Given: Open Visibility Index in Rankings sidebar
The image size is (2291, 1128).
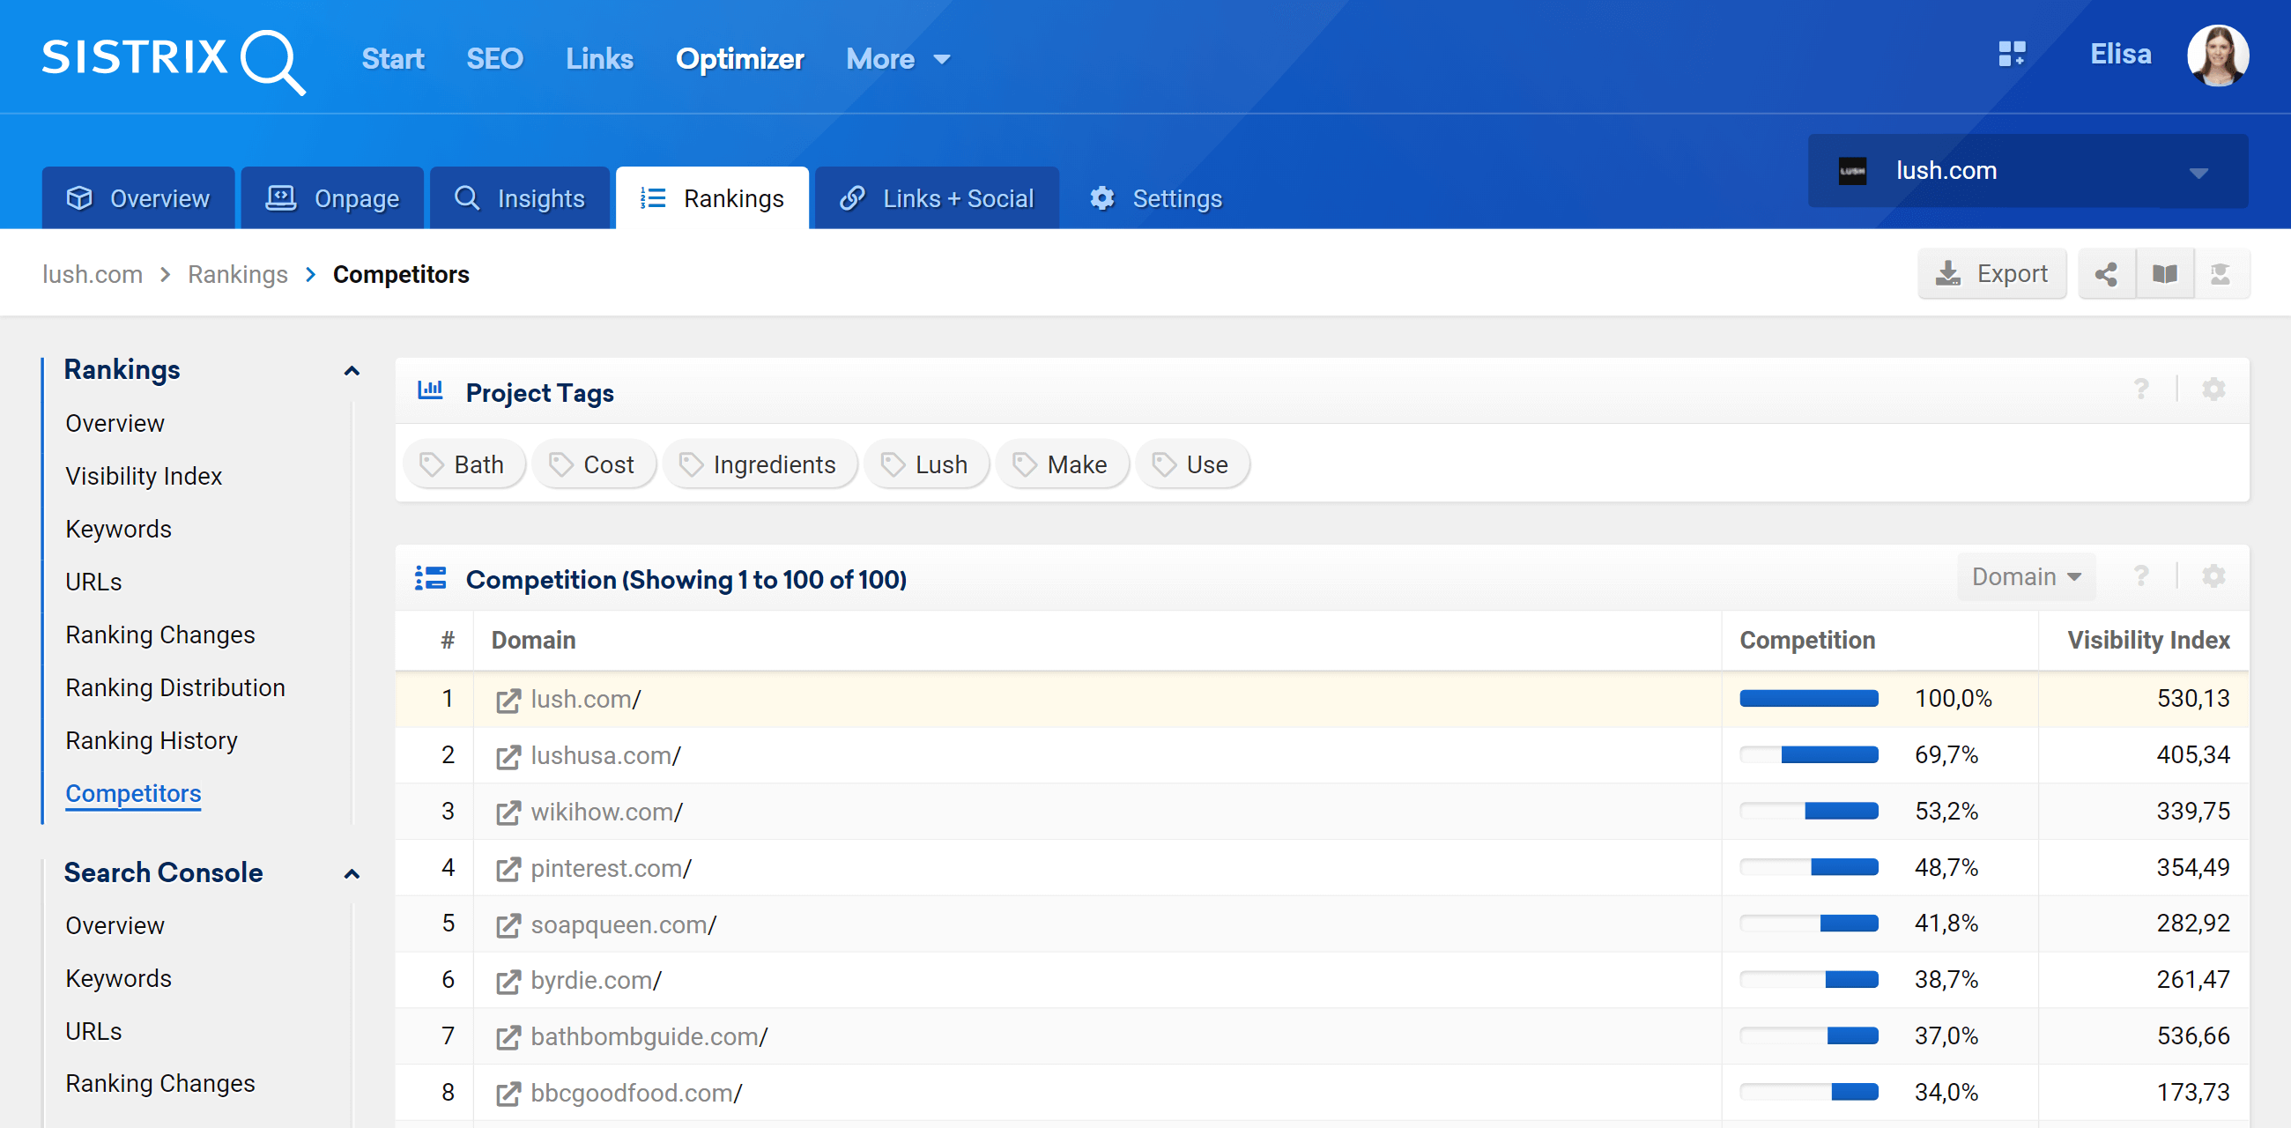Looking at the screenshot, I should [145, 477].
